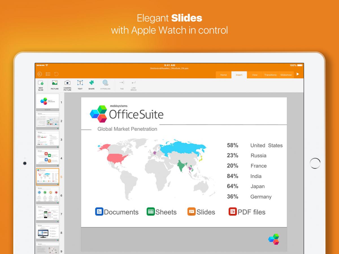Open the Shape tool
The image size is (339, 254).
click(92, 85)
